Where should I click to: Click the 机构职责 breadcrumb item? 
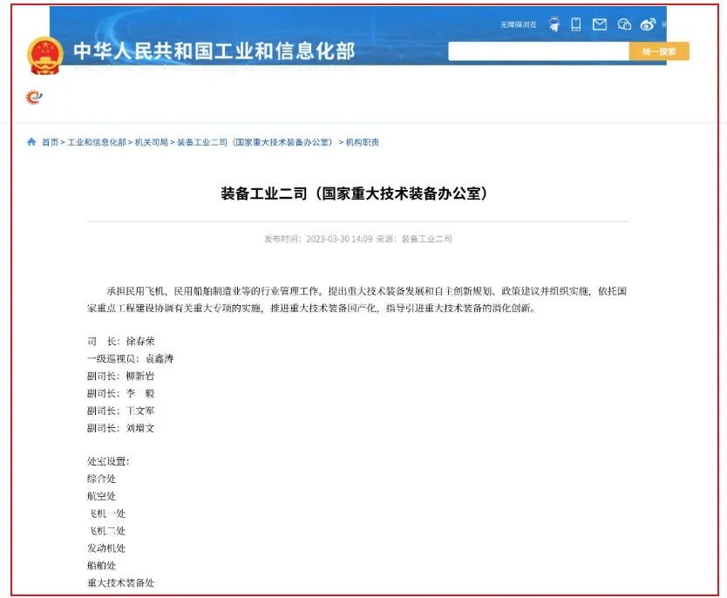tap(362, 142)
